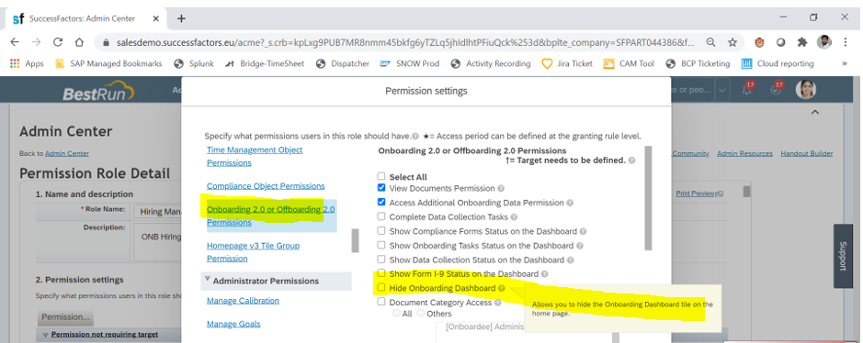This screenshot has height=343, width=863.
Task: Click help icon beside Show Form I-9 Status
Action: (544, 274)
